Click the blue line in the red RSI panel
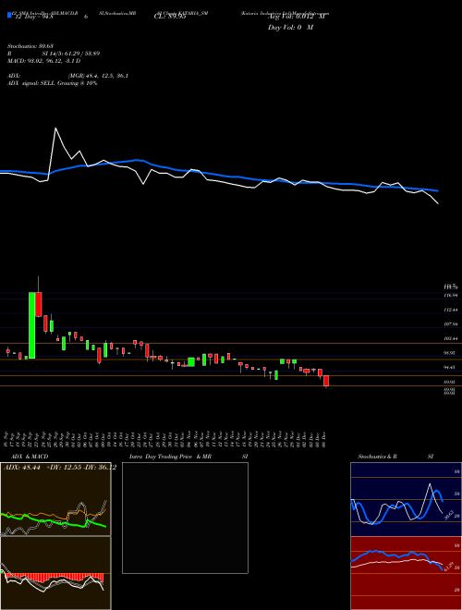This screenshot has height=610, width=462. point(396,555)
